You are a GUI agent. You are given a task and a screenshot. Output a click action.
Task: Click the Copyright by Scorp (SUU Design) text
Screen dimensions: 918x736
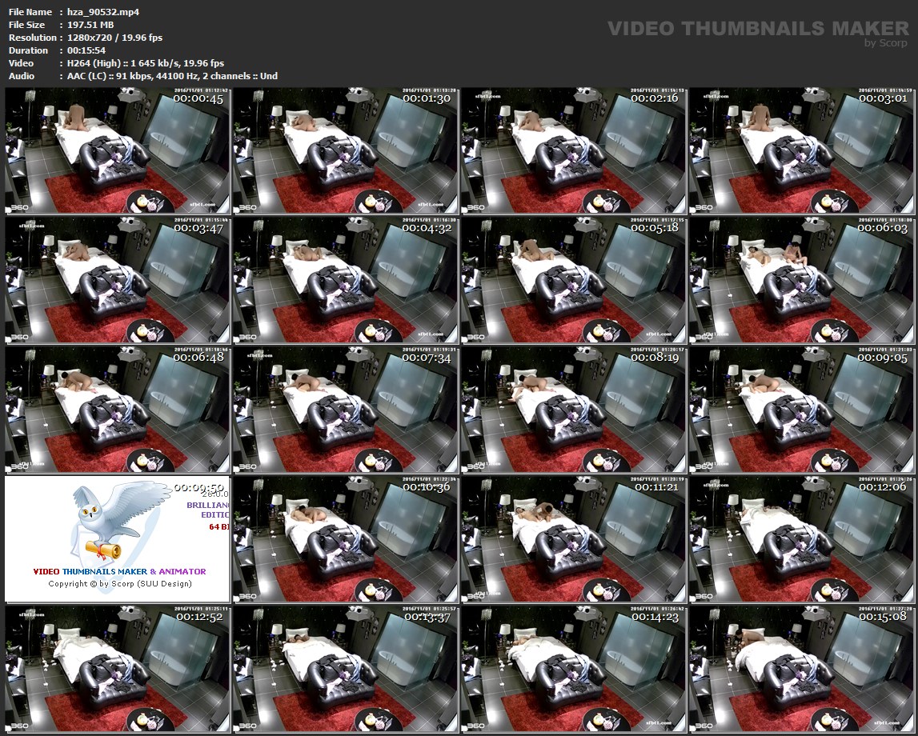click(119, 583)
